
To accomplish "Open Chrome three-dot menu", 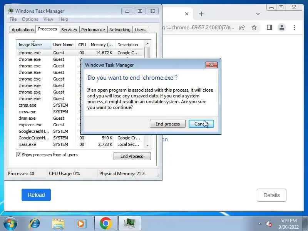I will click(294, 27).
